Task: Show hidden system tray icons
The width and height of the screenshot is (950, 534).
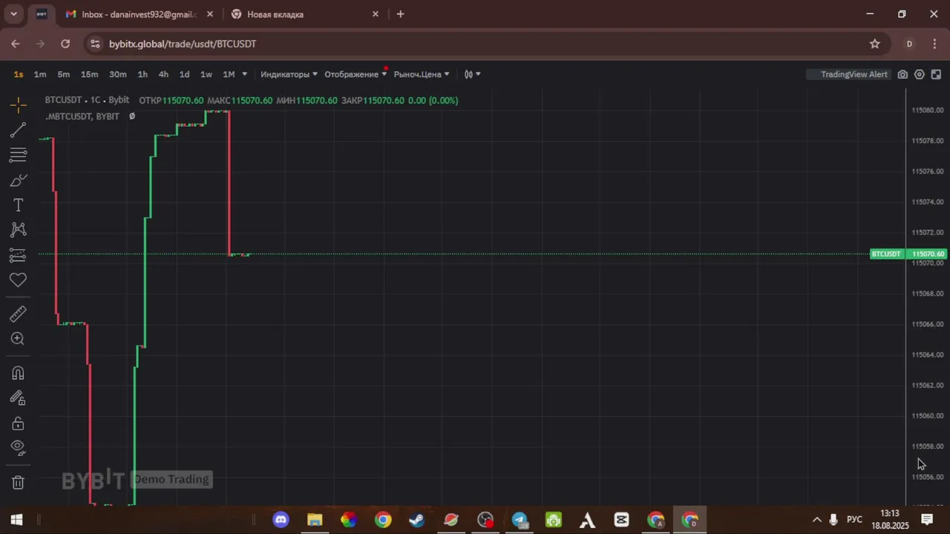Action: tap(817, 520)
